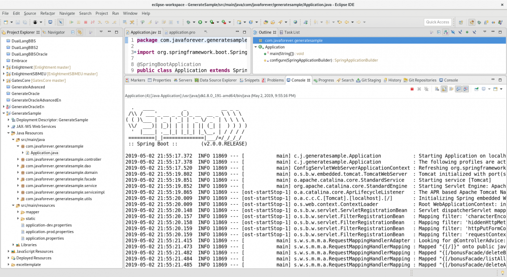507x277 pixels.
Task: Open application.properties in Project Explorer
Action: tap(45, 238)
